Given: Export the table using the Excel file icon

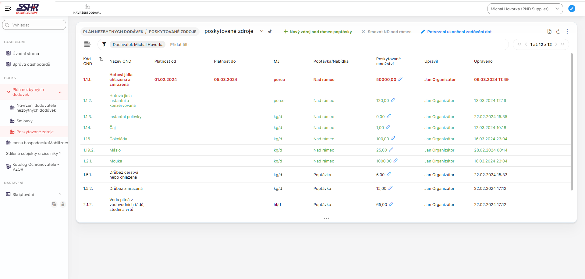Looking at the screenshot, I should (x=549, y=32).
